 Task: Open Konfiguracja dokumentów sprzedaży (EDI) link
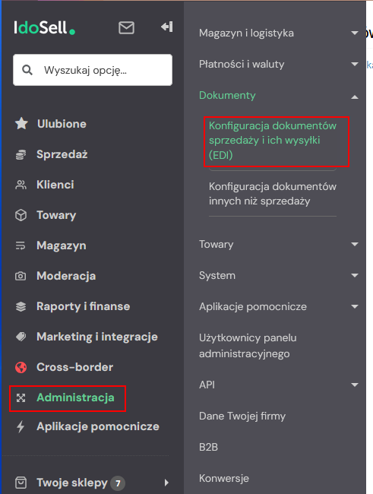pos(273,140)
